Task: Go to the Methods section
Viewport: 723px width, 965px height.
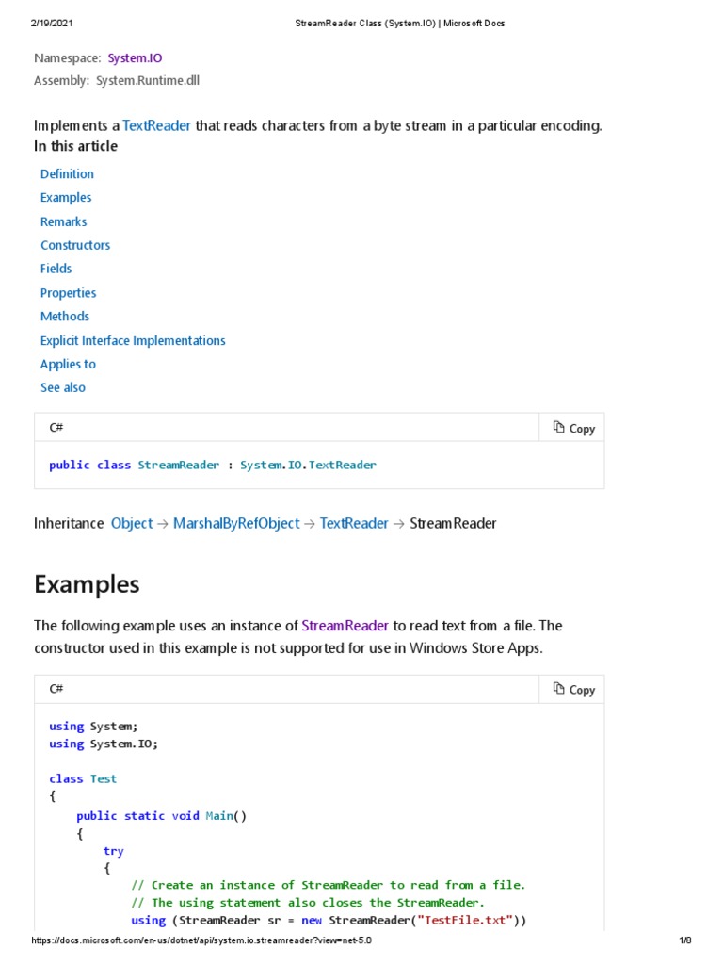Action: [x=65, y=316]
